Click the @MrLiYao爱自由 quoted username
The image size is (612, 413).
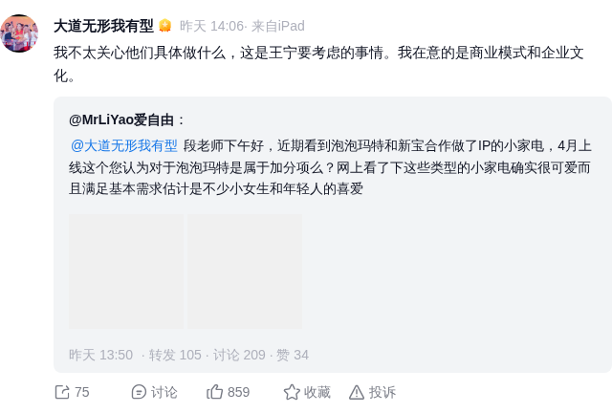point(121,120)
